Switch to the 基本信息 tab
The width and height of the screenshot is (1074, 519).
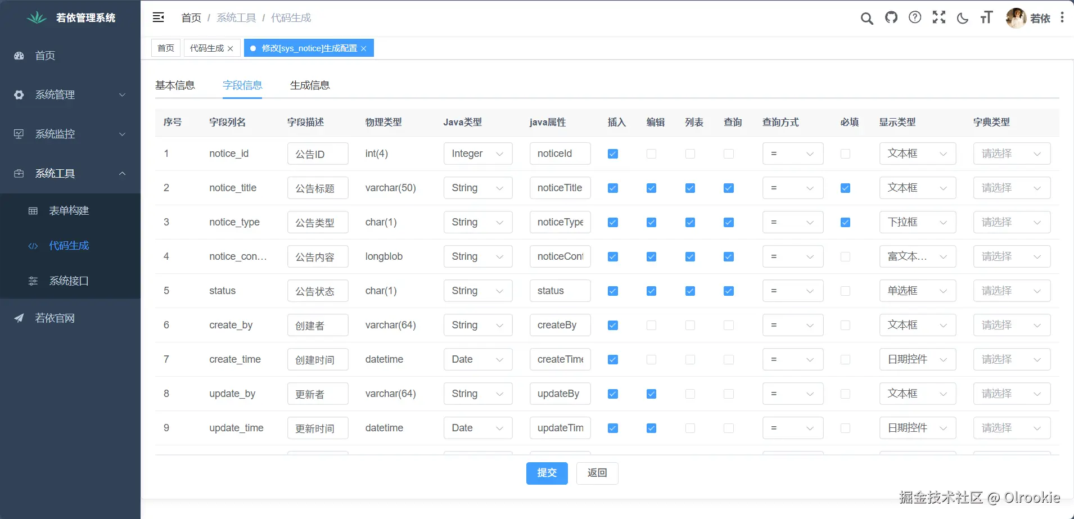tap(175, 85)
